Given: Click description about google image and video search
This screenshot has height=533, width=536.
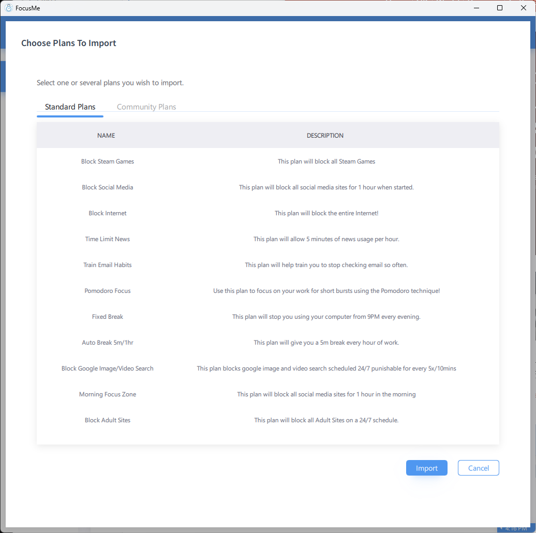Looking at the screenshot, I should [326, 368].
